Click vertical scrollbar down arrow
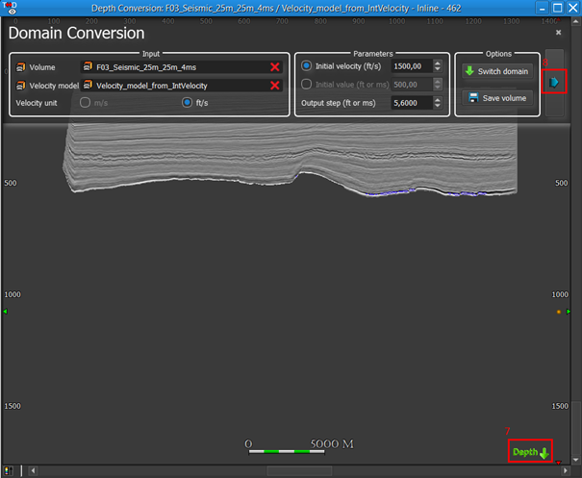 575,460
